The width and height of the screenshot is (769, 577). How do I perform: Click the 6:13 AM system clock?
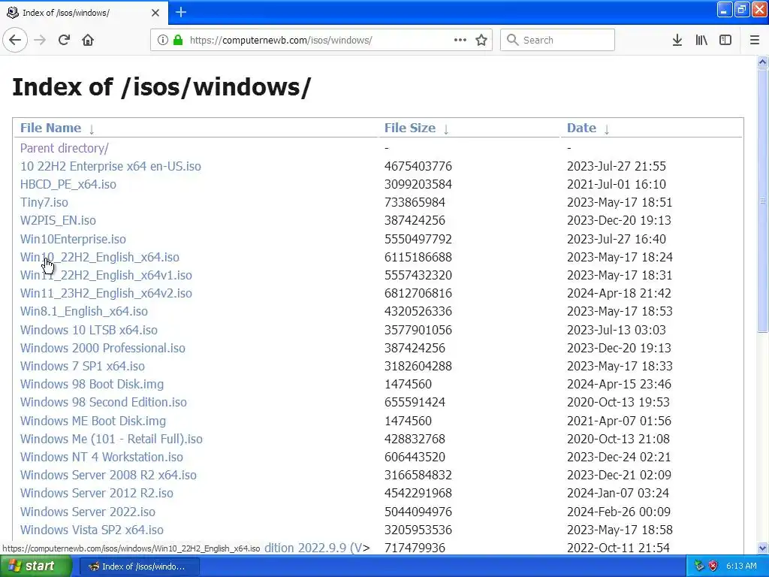(741, 566)
